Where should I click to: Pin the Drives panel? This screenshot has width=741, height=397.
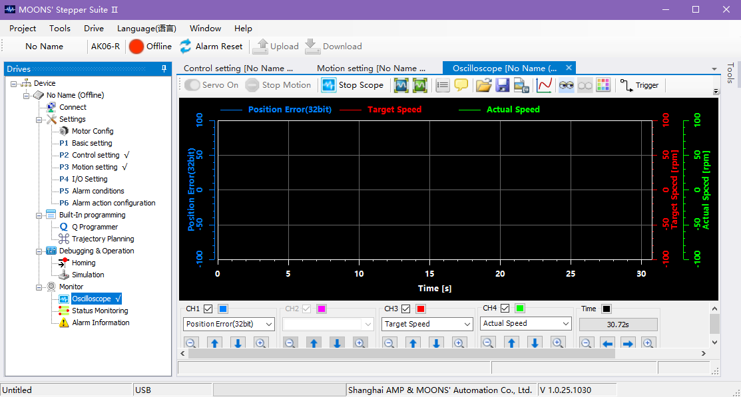pyautogui.click(x=164, y=69)
